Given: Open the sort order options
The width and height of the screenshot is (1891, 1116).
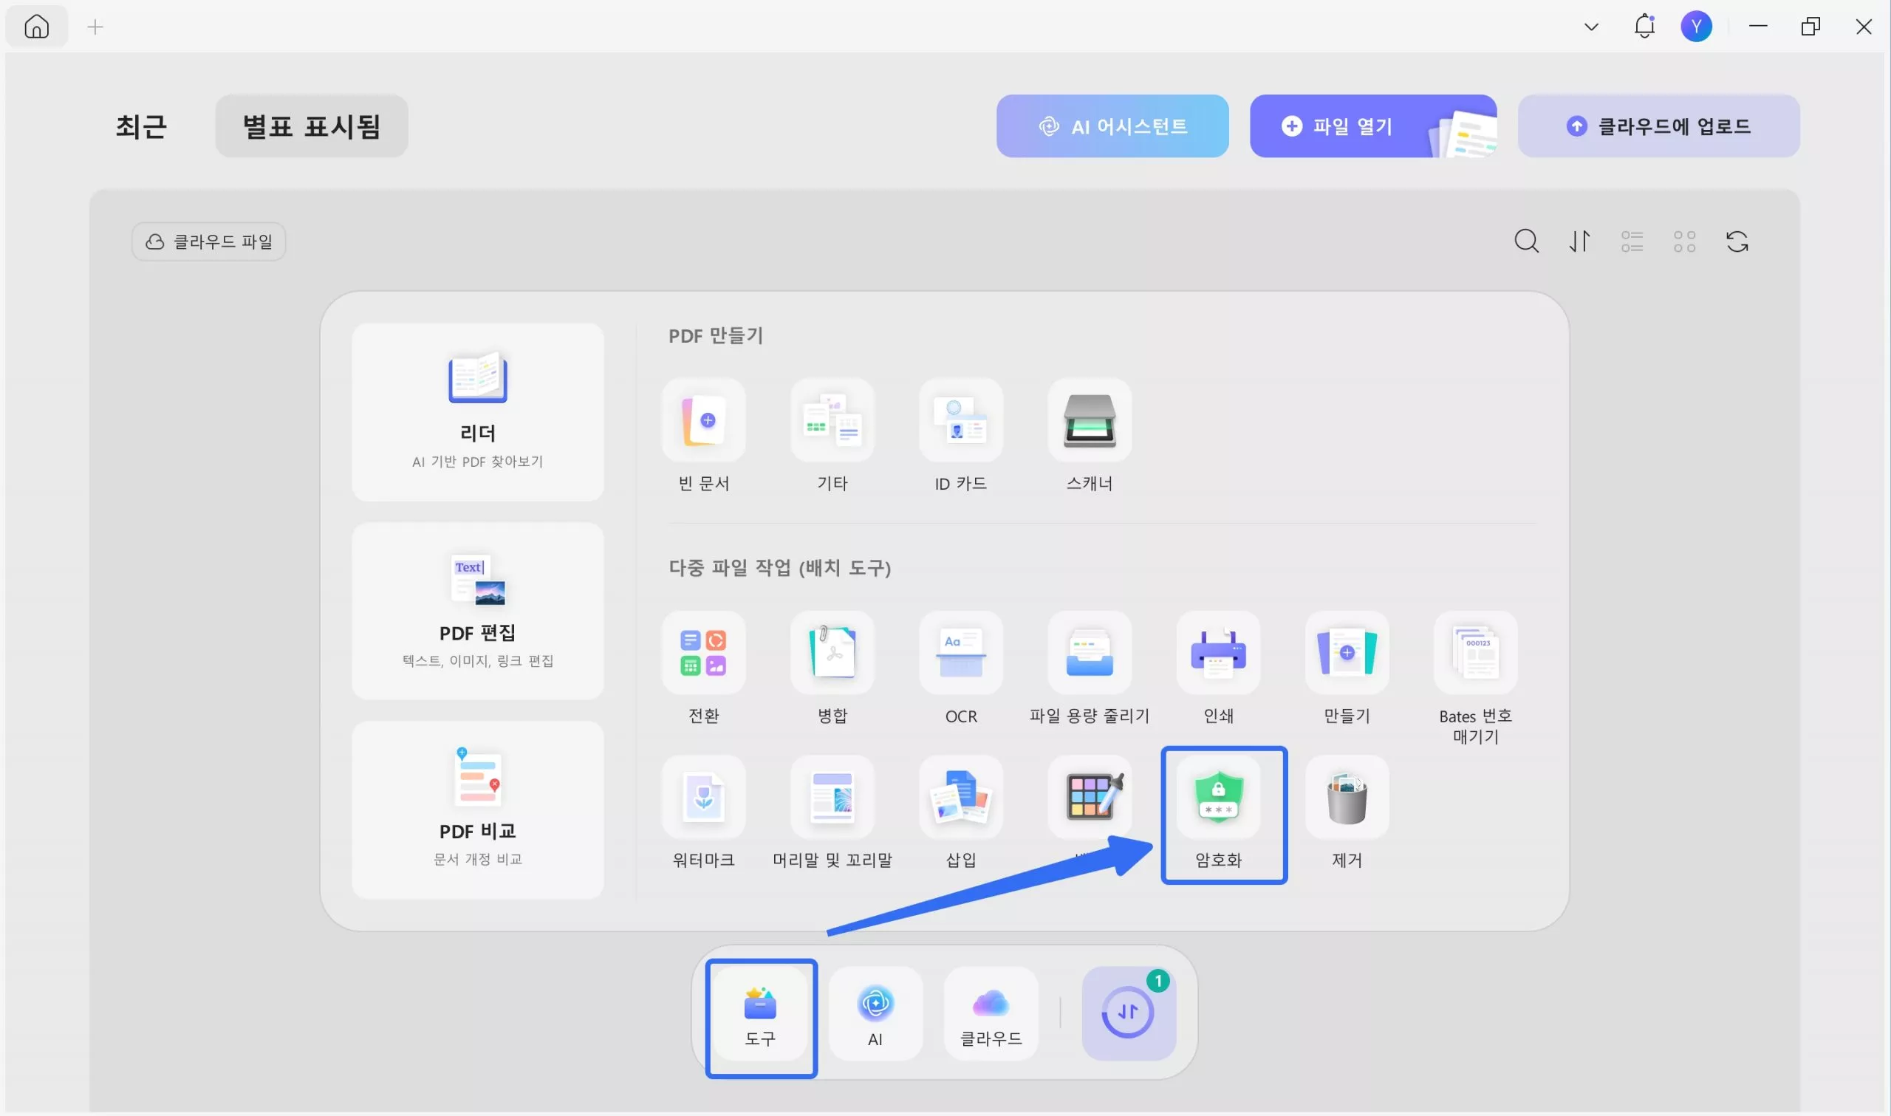Looking at the screenshot, I should pyautogui.click(x=1579, y=242).
